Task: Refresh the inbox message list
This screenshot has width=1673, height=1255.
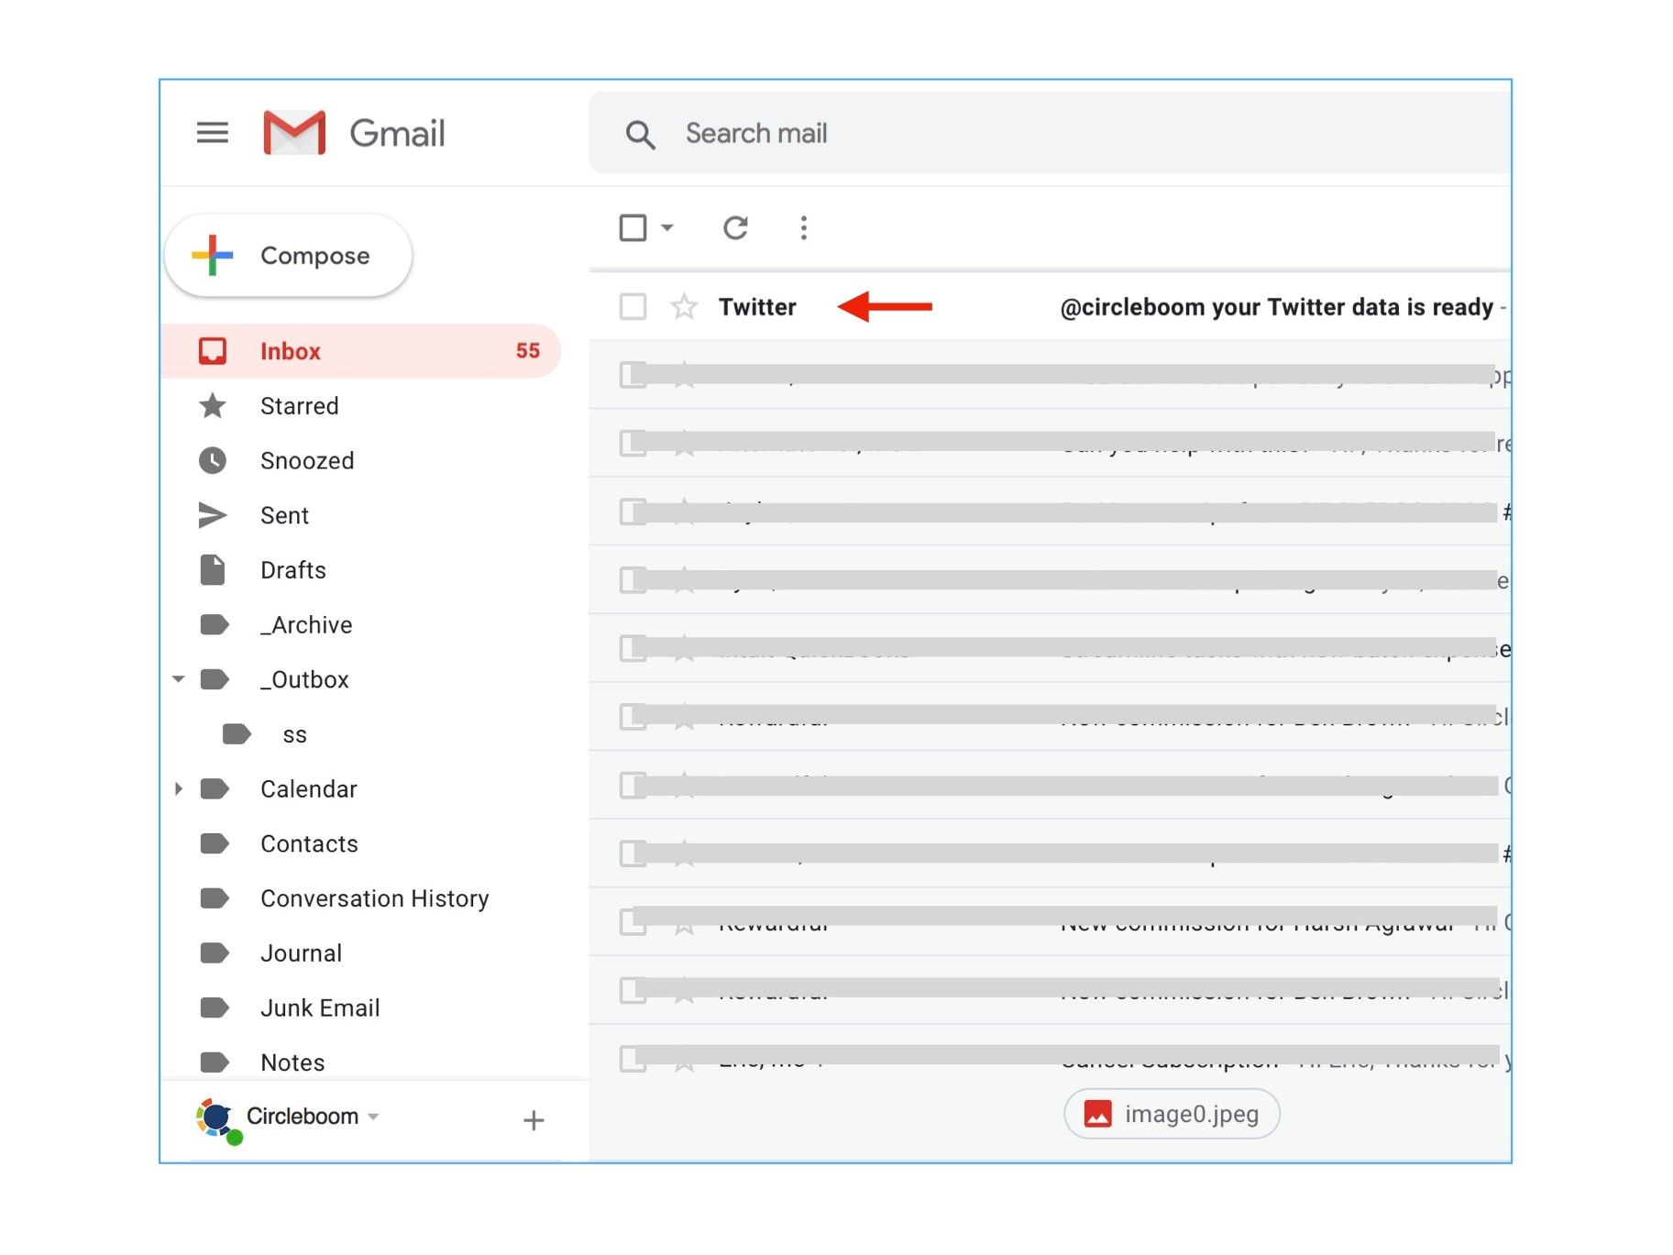Action: 736,227
